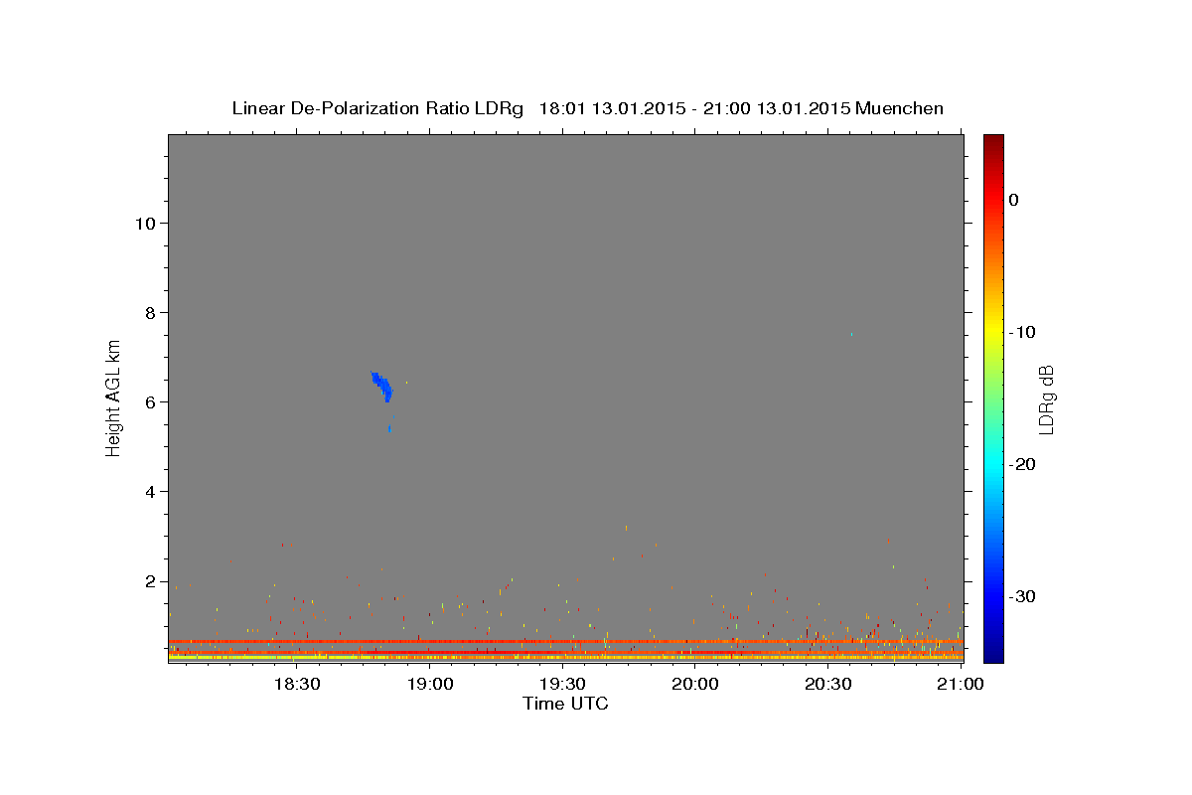Click the colorbar value -20
This screenshot has height=795, width=1192.
click(1021, 464)
